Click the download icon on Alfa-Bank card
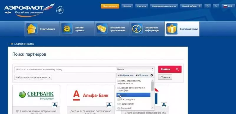This screenshot has height=114, width=236. [109, 105]
